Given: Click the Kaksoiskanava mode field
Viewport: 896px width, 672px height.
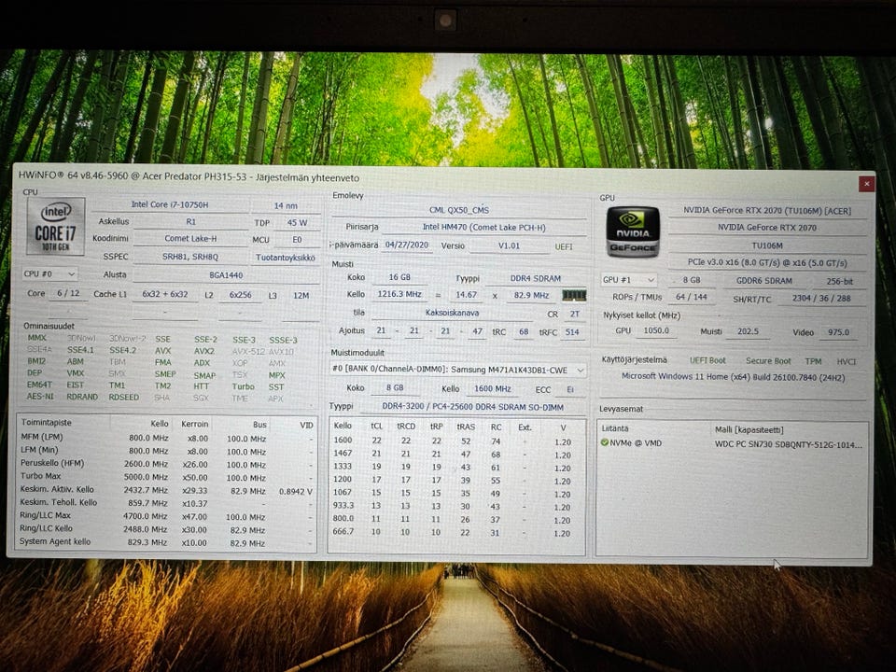Looking at the screenshot, I should point(452,314).
